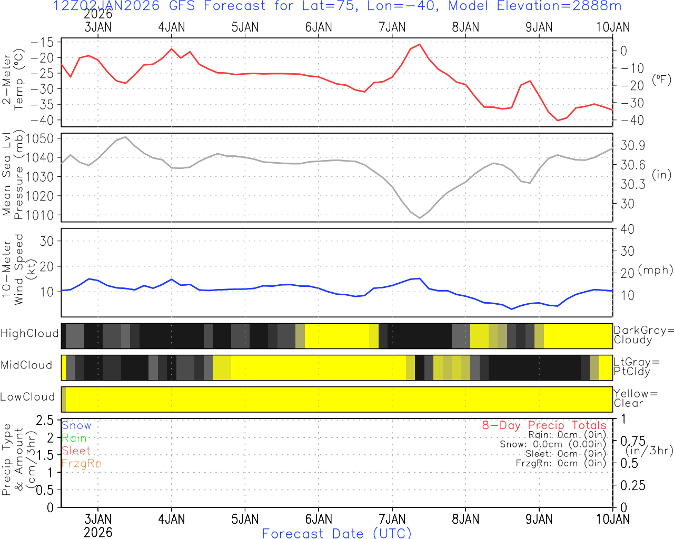This screenshot has height=539, width=674.
Task: Click the GFS Forecast chart title
Action: [x=337, y=6]
